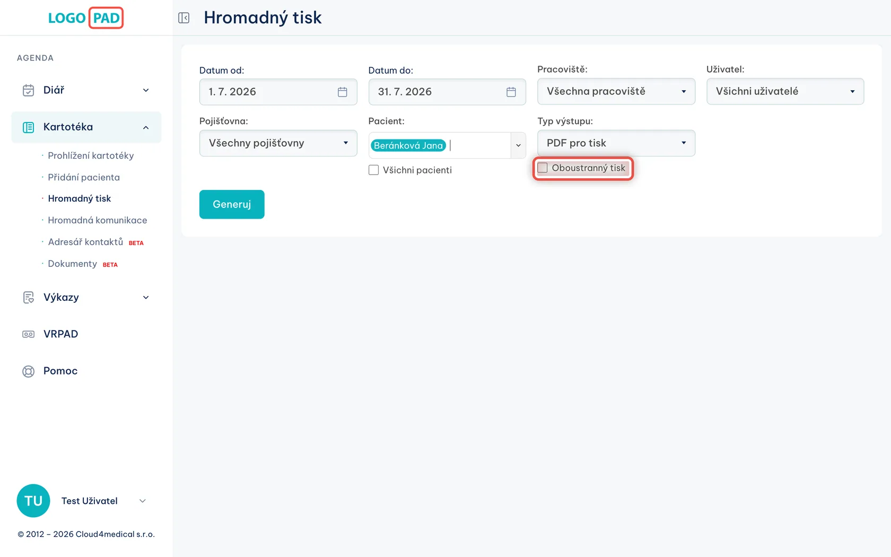Click into the Pacient input field

pos(479,145)
